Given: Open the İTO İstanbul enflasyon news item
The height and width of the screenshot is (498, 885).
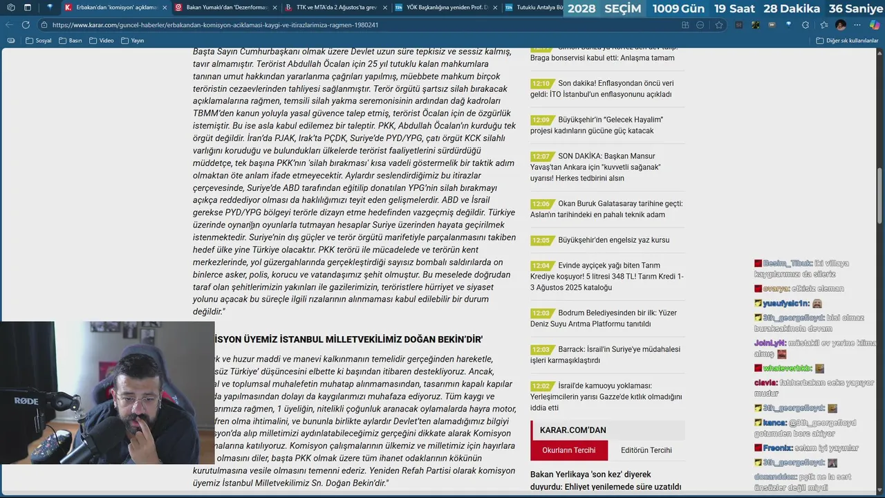Looking at the screenshot, I should [x=608, y=89].
